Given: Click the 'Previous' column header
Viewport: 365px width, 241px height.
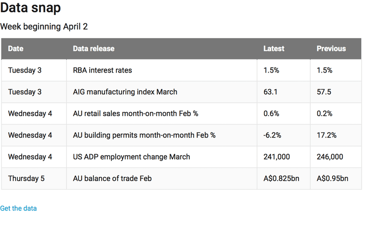Looking at the screenshot, I should [x=331, y=49].
